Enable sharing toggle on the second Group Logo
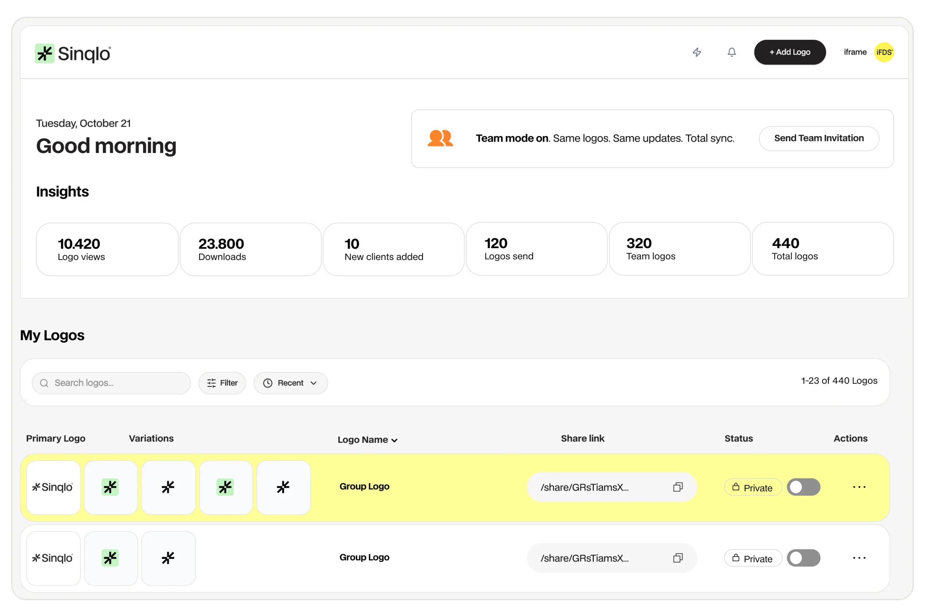Viewport: 925px width, 612px height. tap(804, 558)
